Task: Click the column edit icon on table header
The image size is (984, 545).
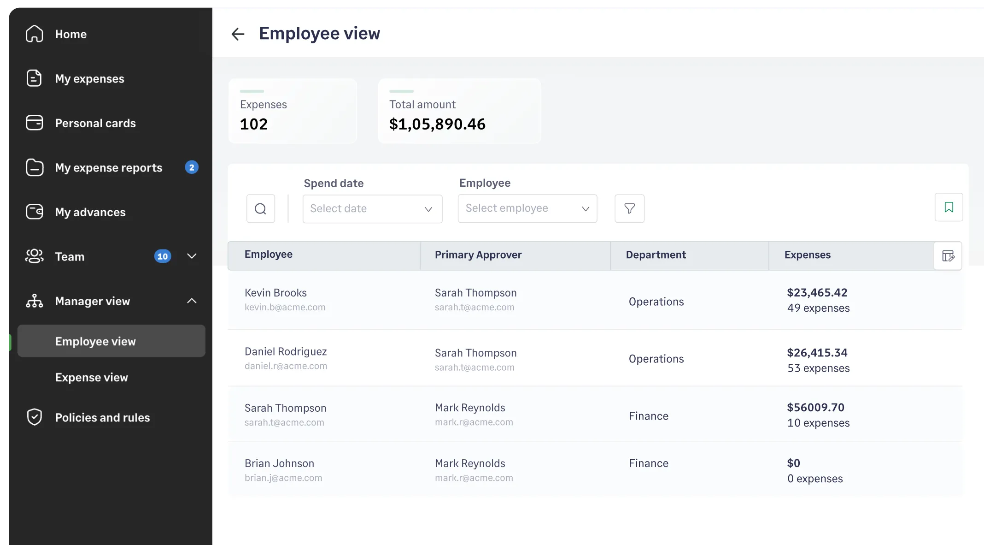Action: click(948, 255)
